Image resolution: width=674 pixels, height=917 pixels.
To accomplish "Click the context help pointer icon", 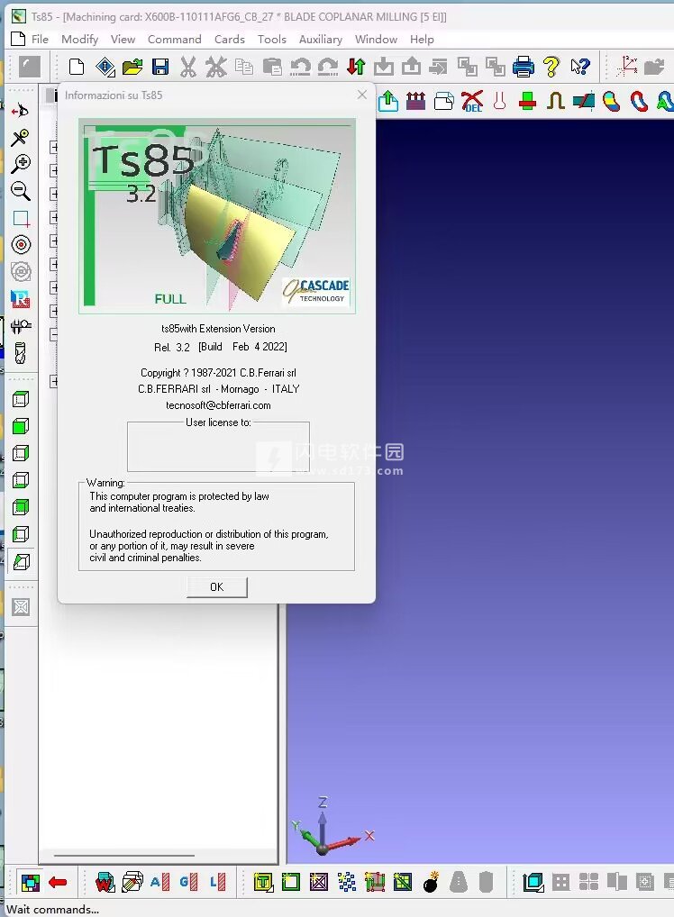I will [579, 67].
